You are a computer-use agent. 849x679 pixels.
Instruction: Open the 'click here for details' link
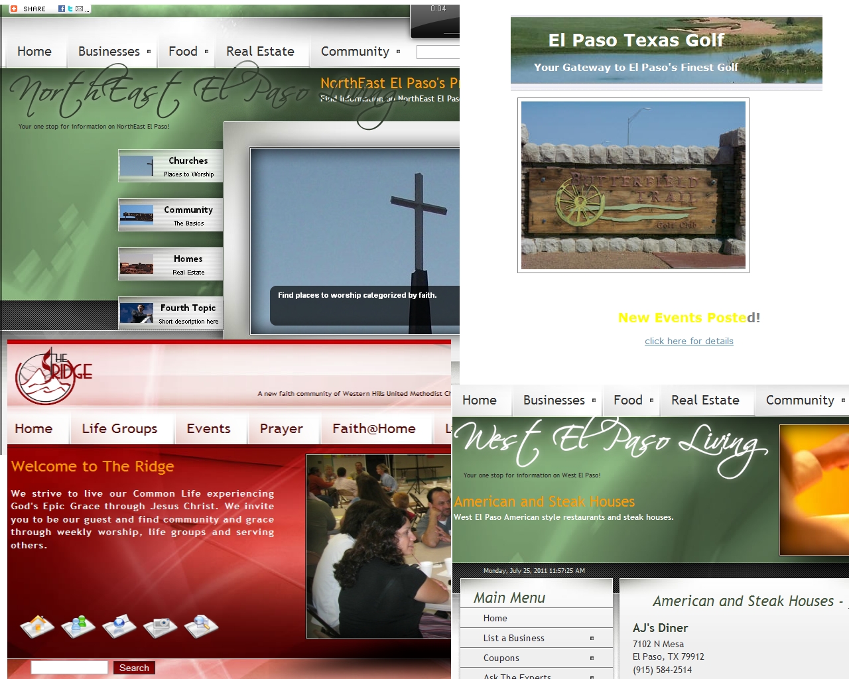pyautogui.click(x=689, y=341)
